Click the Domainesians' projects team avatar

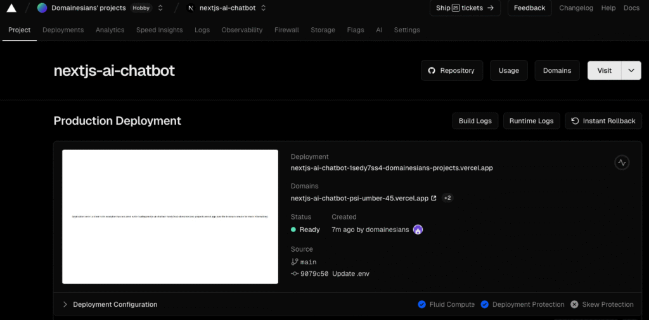(42, 8)
